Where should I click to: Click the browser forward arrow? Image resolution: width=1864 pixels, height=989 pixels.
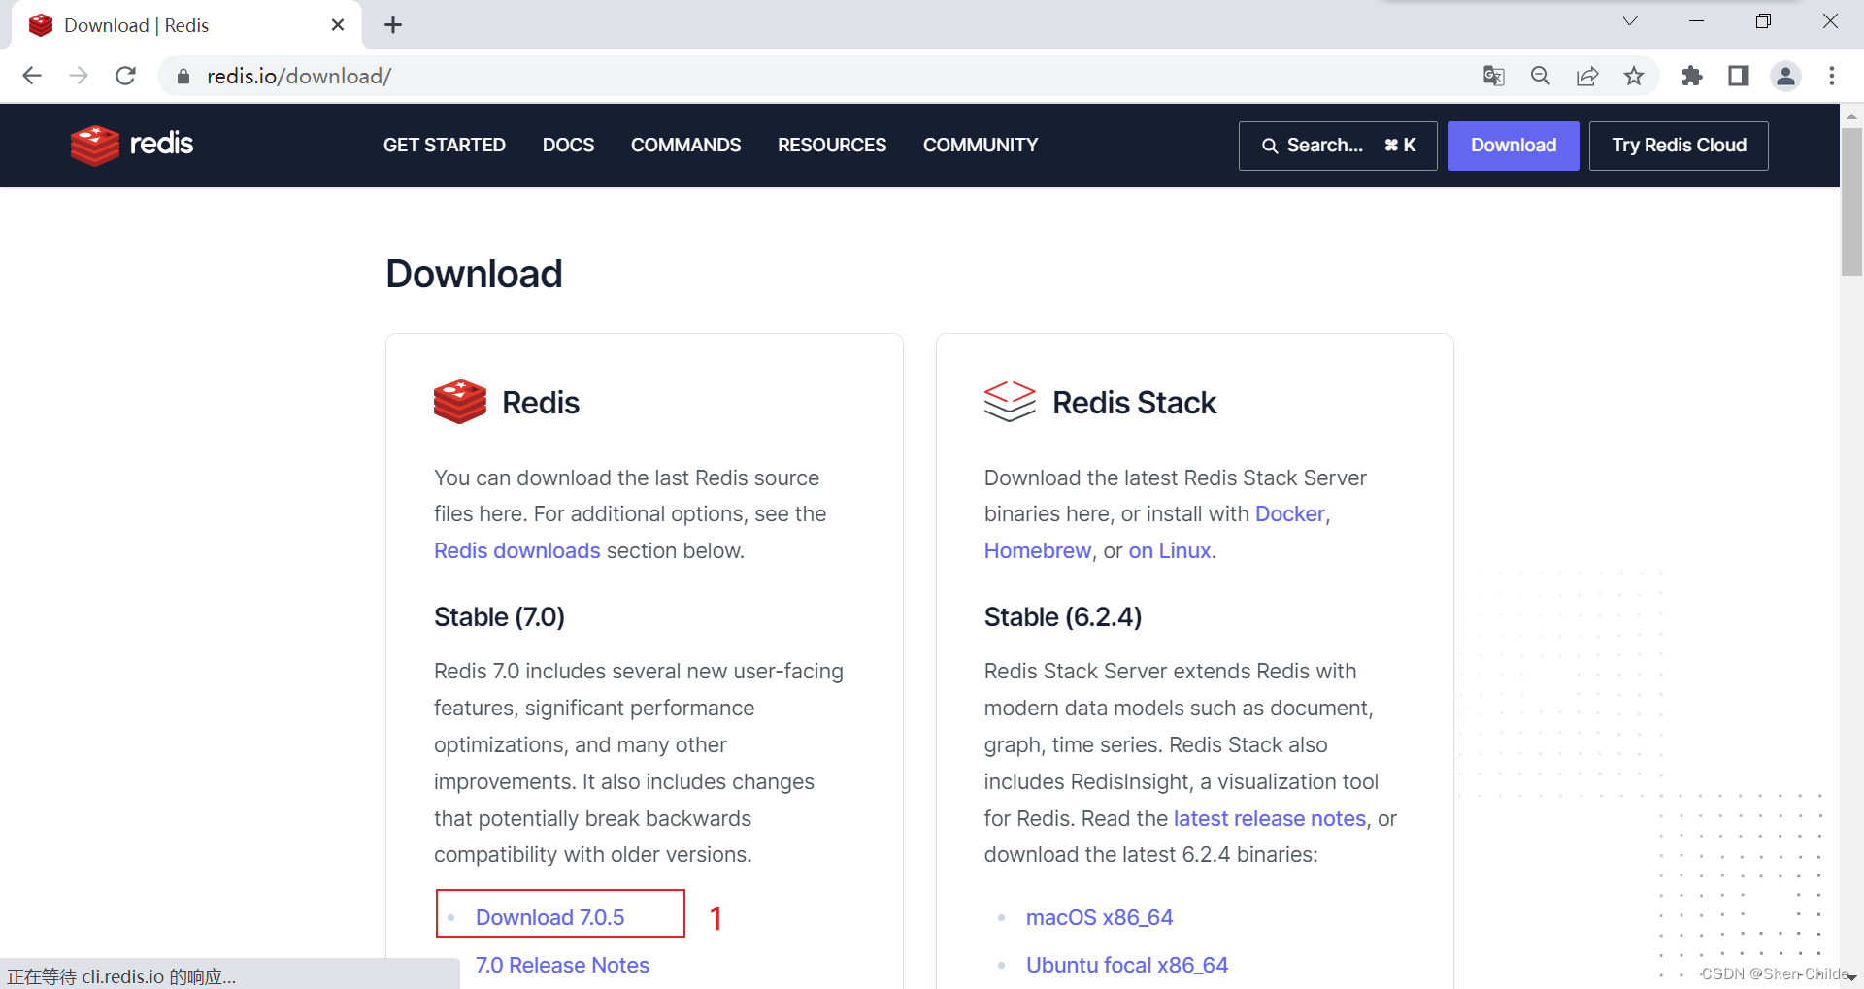79,76
